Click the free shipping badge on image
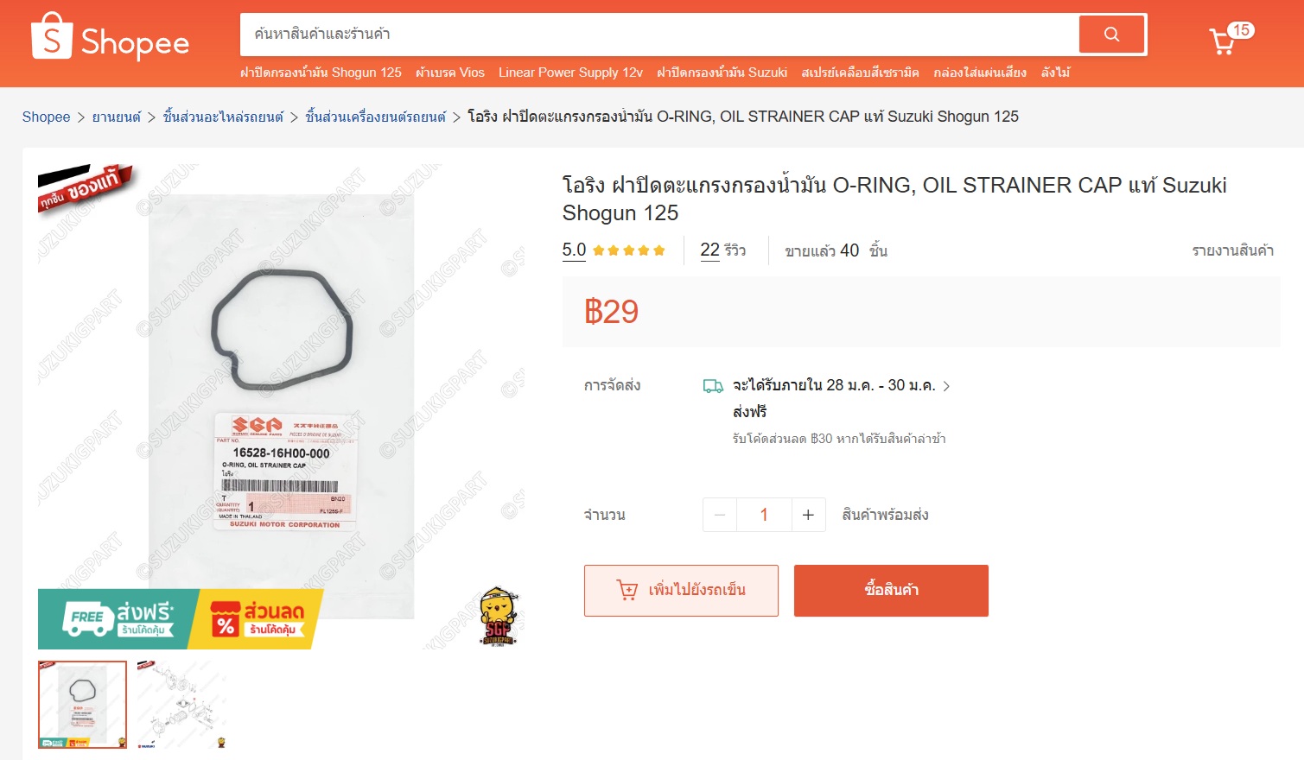Image resolution: width=1304 pixels, height=760 pixels. pos(118,619)
